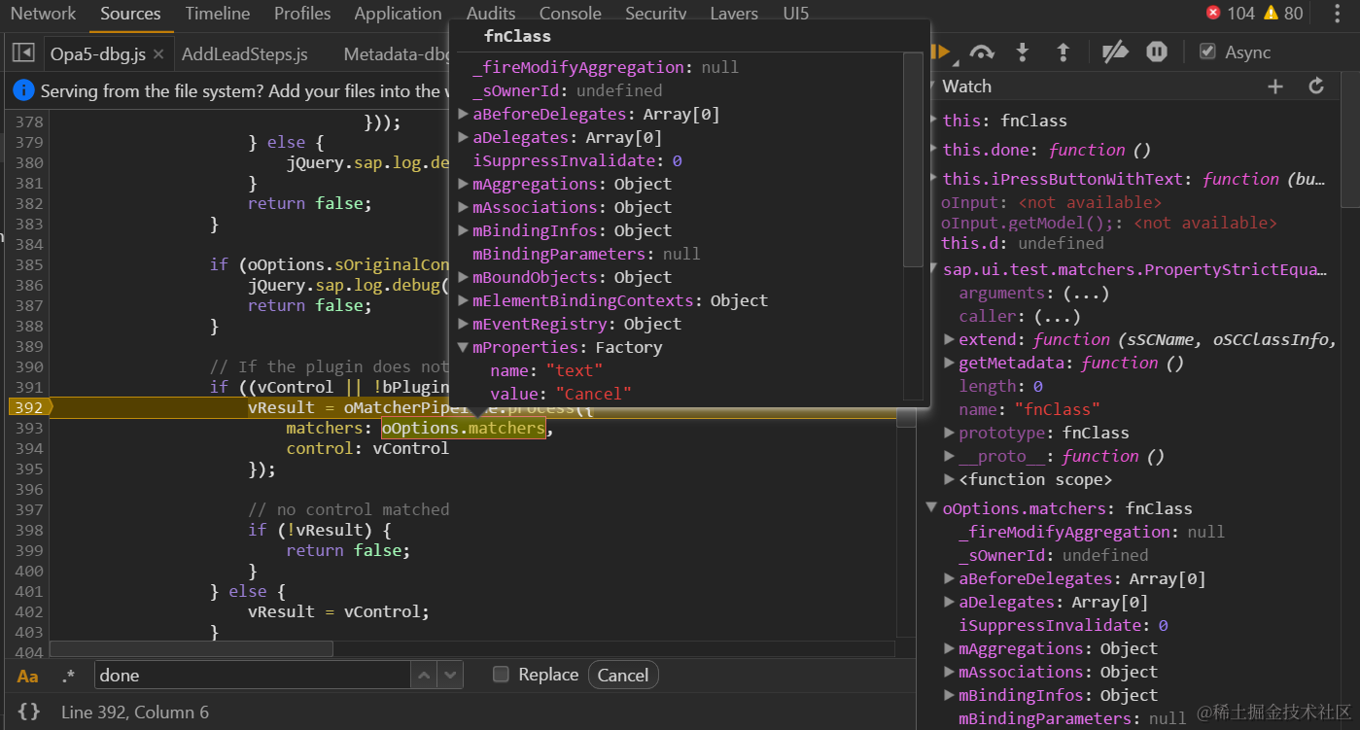Image resolution: width=1360 pixels, height=730 pixels.
Task: Click the yellow warning count icon
Action: (1271, 14)
